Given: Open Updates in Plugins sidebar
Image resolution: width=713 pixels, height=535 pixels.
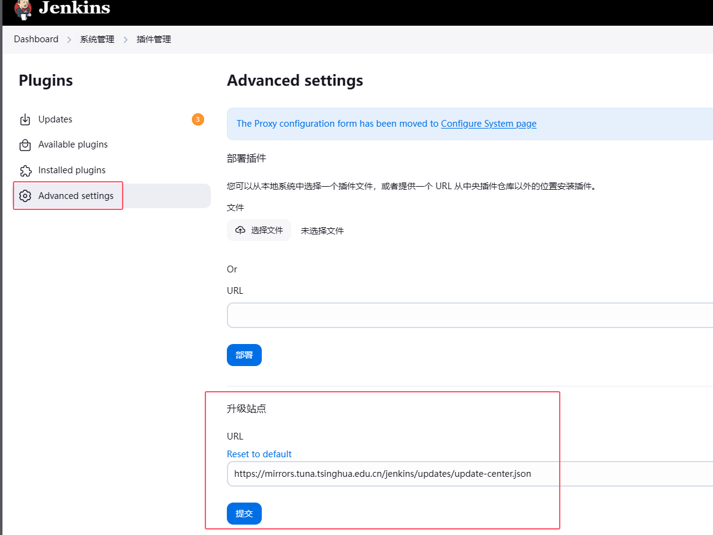Looking at the screenshot, I should (112, 119).
